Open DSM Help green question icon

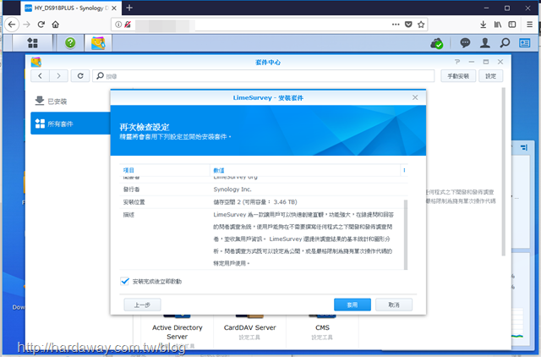point(70,43)
